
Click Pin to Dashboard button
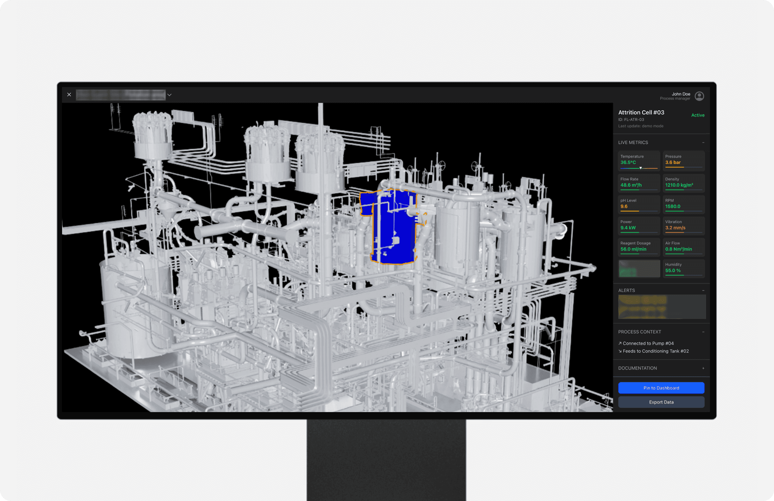point(661,388)
